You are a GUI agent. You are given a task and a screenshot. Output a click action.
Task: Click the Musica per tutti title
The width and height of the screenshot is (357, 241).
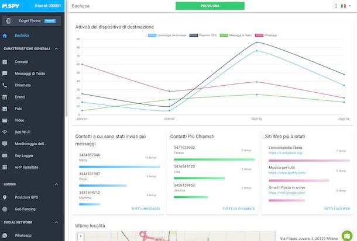[x=282, y=167]
